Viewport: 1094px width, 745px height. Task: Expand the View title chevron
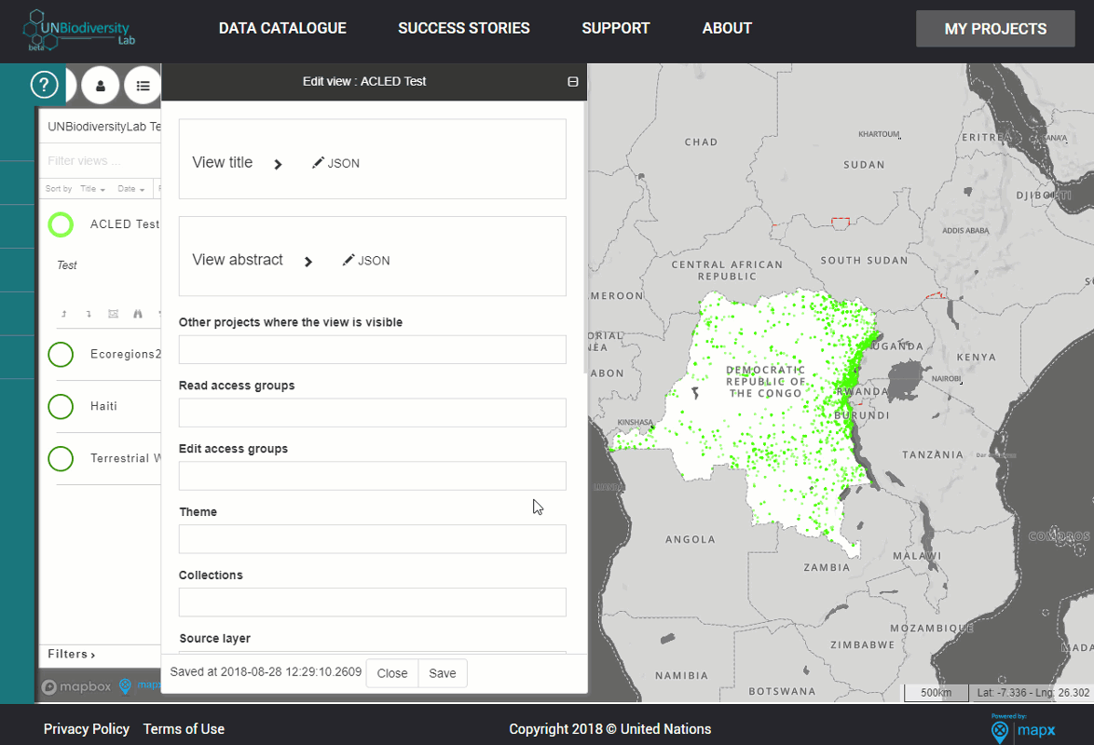point(278,165)
